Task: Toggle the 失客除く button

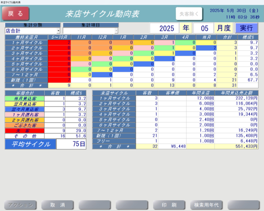Action: click(x=189, y=14)
